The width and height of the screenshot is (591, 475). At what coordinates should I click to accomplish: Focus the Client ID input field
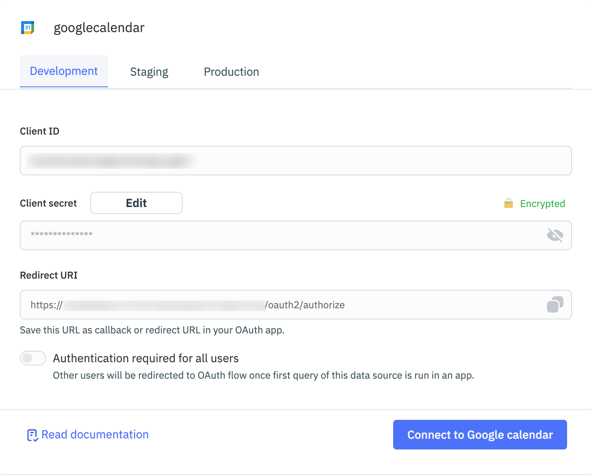(295, 161)
